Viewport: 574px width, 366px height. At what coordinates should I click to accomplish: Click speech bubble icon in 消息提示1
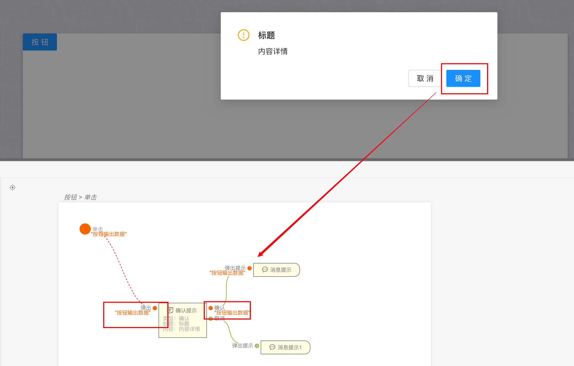272,347
